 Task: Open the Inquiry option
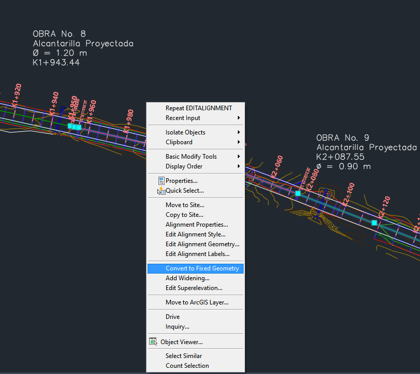coord(196,327)
